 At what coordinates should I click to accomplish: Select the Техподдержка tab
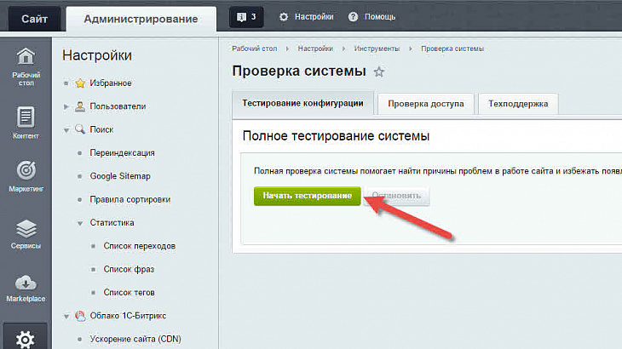(518, 104)
